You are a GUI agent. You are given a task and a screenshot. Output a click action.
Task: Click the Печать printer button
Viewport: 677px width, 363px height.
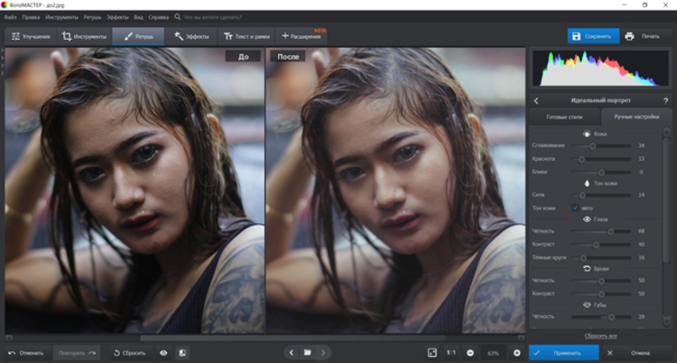642,36
